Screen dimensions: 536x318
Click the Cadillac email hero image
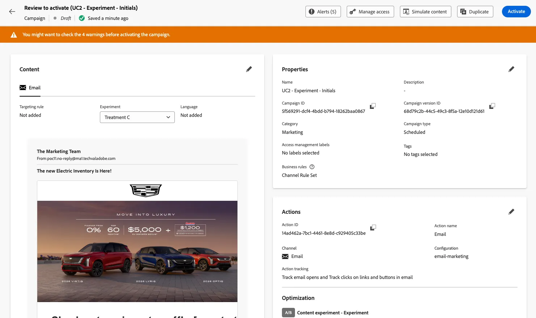pyautogui.click(x=137, y=251)
